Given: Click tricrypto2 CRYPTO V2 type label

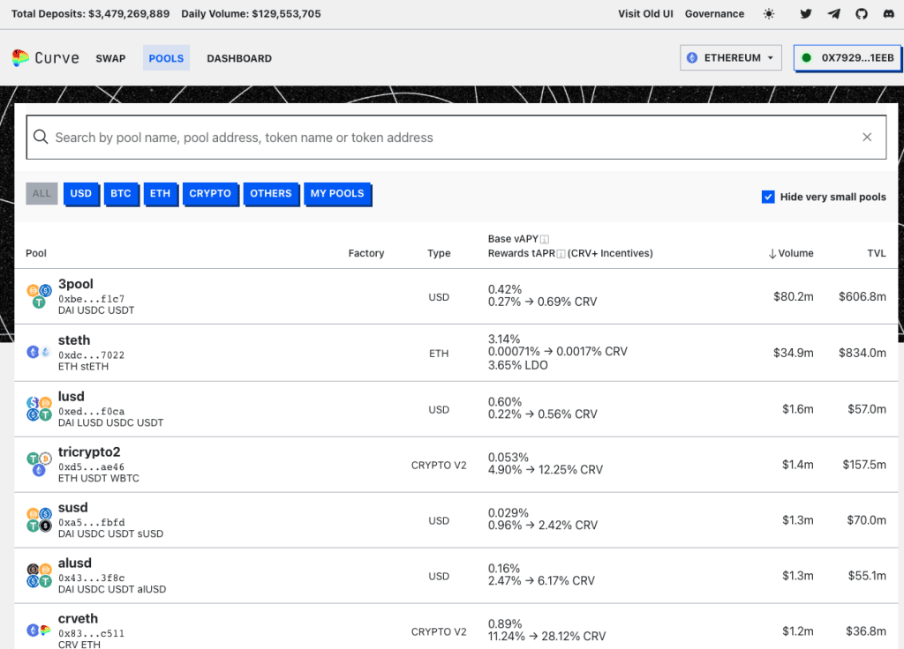Looking at the screenshot, I should [439, 466].
